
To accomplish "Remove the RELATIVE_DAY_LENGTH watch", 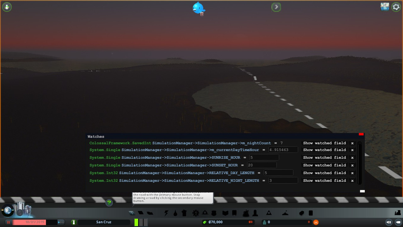I will pos(352,173).
